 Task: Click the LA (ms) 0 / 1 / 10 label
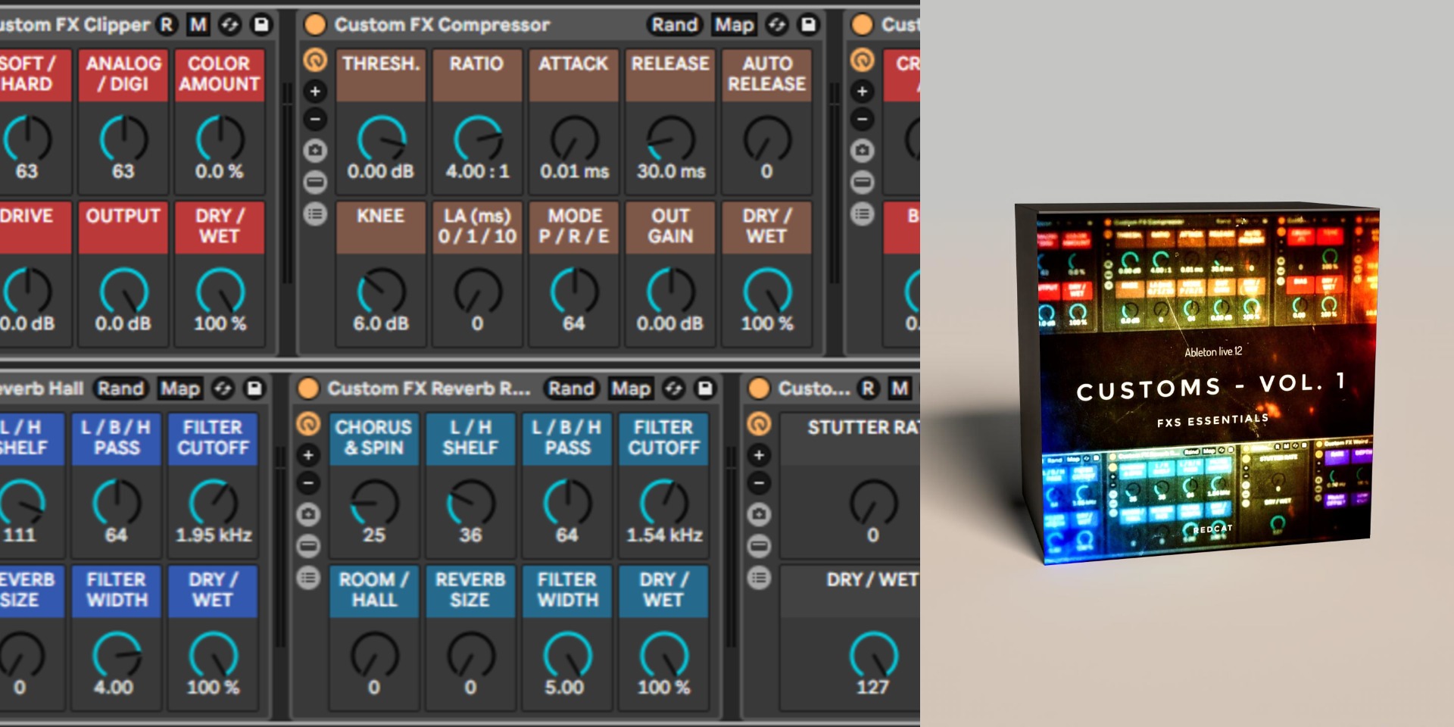(x=477, y=226)
